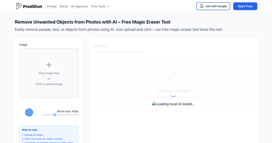Click the plus upload icon
272x143 pixels.
coord(49,65)
